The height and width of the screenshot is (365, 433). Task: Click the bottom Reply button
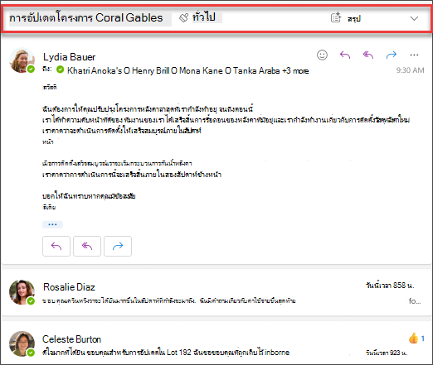tap(56, 246)
